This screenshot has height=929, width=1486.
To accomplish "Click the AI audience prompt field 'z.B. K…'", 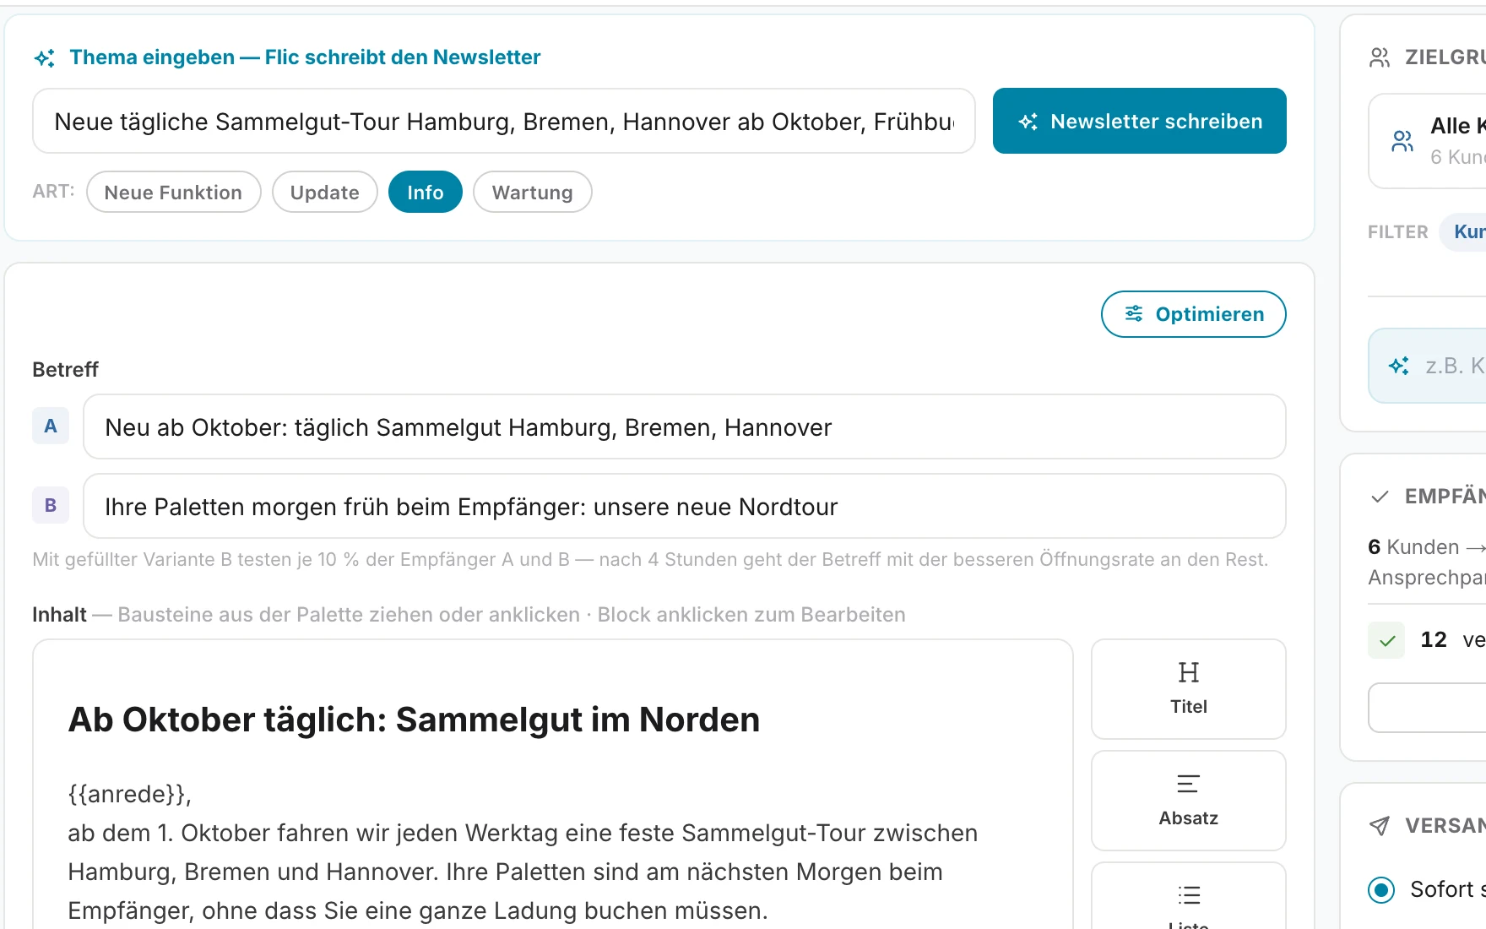I will 1427,366.
